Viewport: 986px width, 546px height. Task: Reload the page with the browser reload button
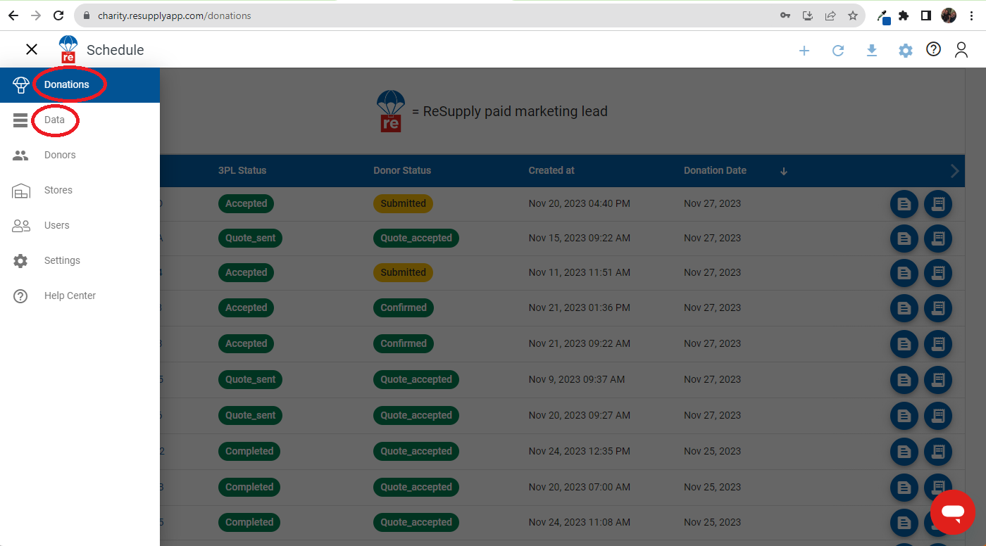pyautogui.click(x=59, y=15)
